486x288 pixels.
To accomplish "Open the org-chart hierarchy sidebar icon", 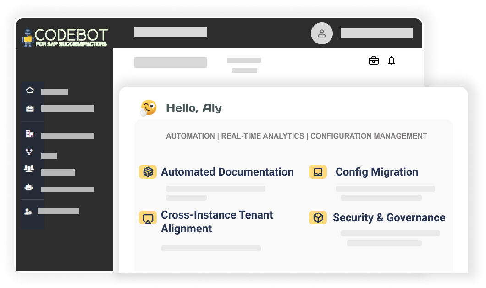I will pos(29,151).
